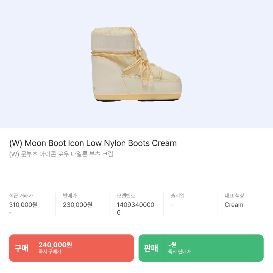273x273 pixels.
Task: Click the 모델번호 label
Action: coord(126,196)
